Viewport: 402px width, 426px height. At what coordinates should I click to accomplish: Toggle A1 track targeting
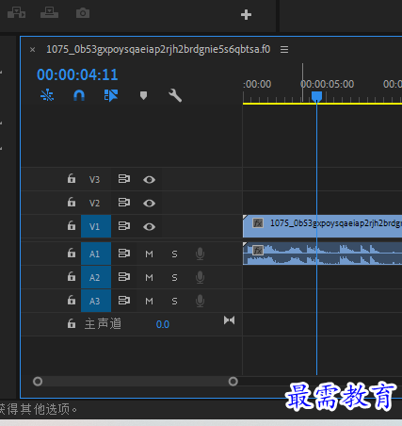click(96, 254)
